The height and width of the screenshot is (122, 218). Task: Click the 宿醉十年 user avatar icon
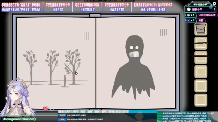(189, 9)
